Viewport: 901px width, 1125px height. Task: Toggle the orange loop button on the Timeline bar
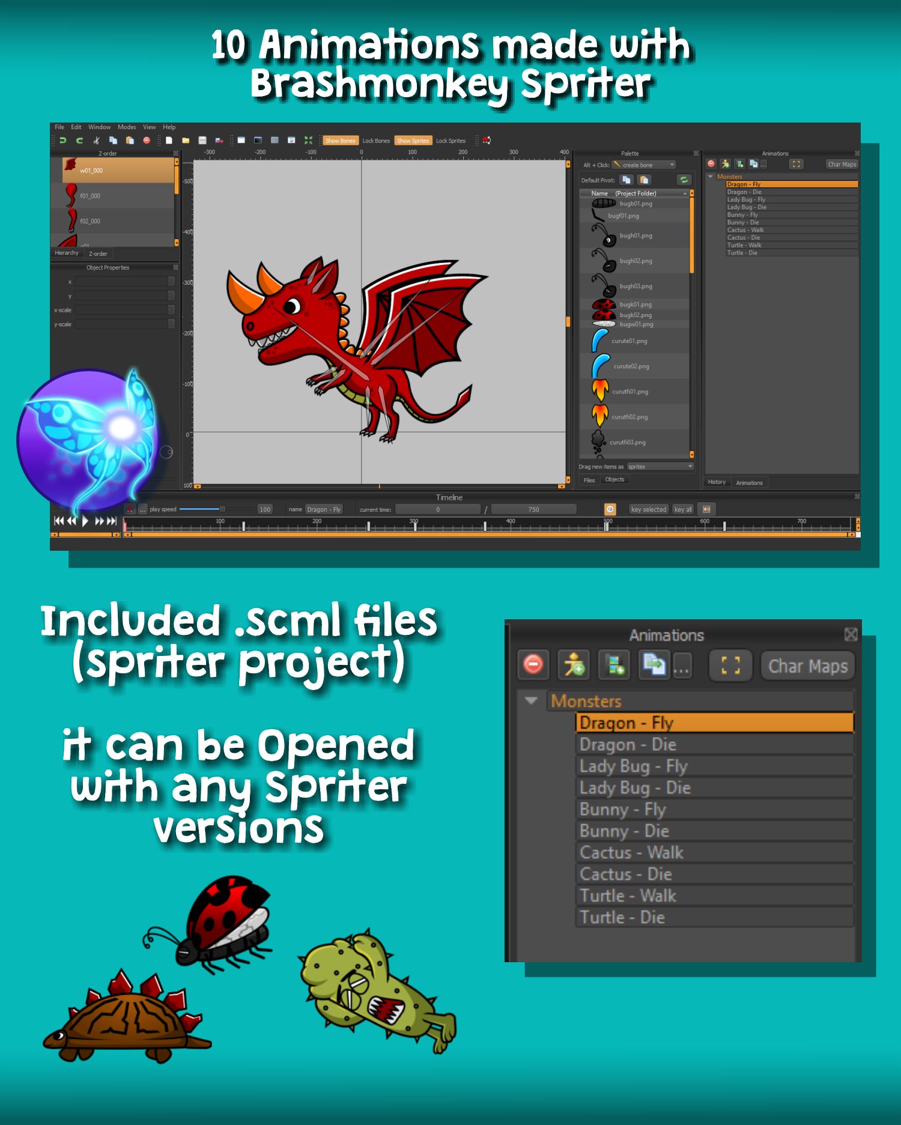click(x=610, y=509)
